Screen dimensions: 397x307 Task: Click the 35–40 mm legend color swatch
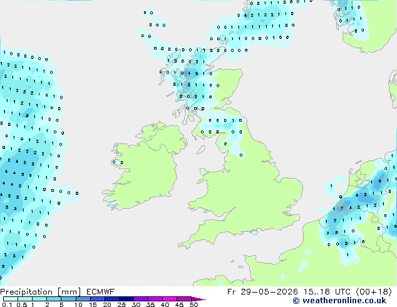click(x=155, y=299)
